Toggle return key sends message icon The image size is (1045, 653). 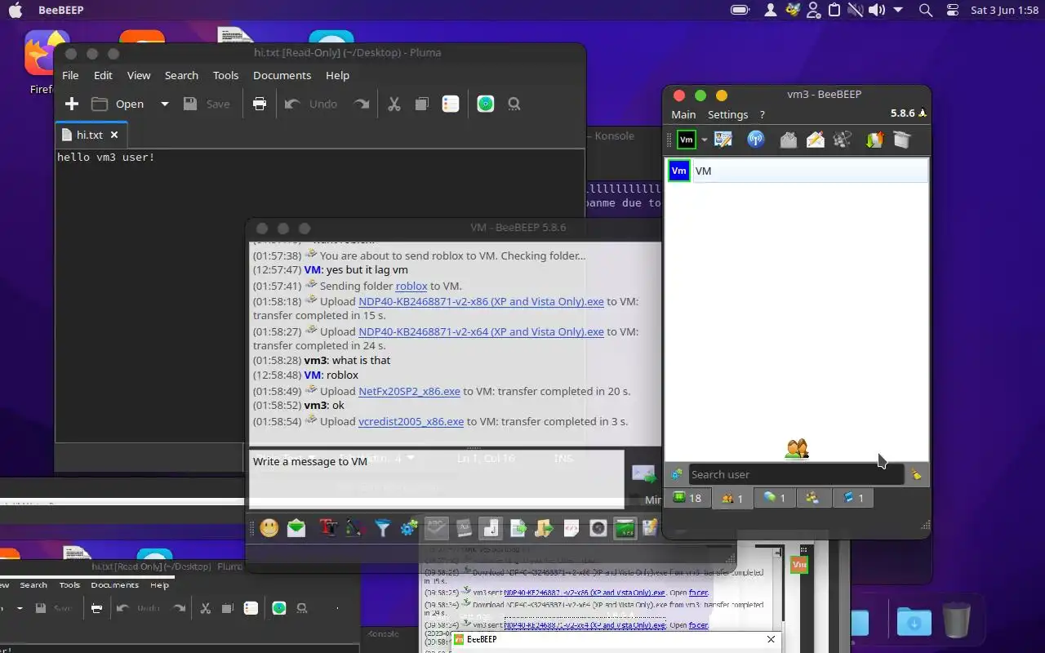tap(491, 528)
